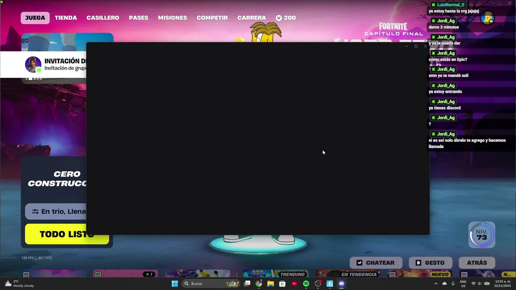The height and width of the screenshot is (290, 516).
Task: Switch to the TIENDA tab
Action: (x=66, y=18)
